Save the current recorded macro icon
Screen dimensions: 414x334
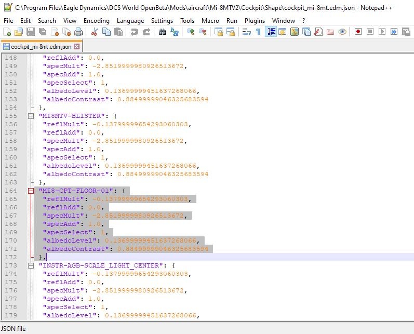(x=406, y=32)
